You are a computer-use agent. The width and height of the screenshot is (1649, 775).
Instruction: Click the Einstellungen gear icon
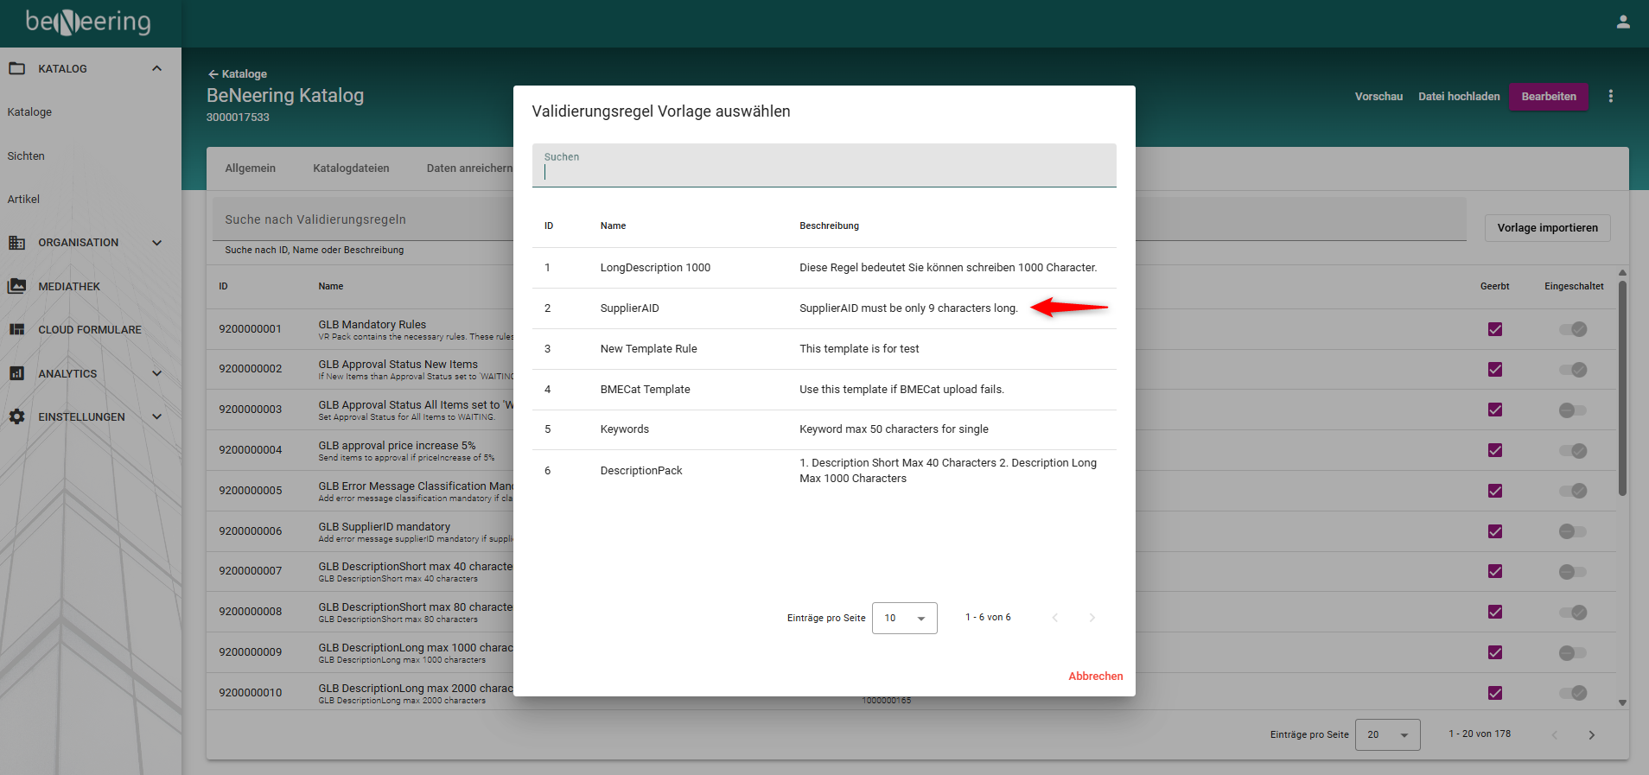(x=17, y=416)
